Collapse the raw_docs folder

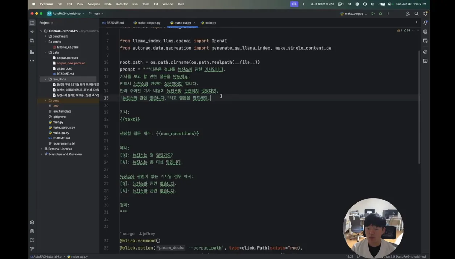pyautogui.click(x=46, y=79)
